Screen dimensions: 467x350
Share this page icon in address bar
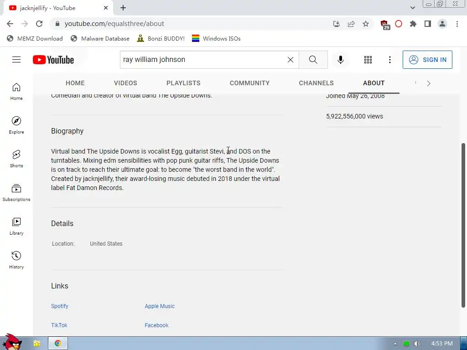pyautogui.click(x=351, y=24)
